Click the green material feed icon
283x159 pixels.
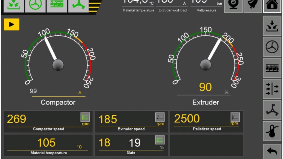click(x=14, y=5)
